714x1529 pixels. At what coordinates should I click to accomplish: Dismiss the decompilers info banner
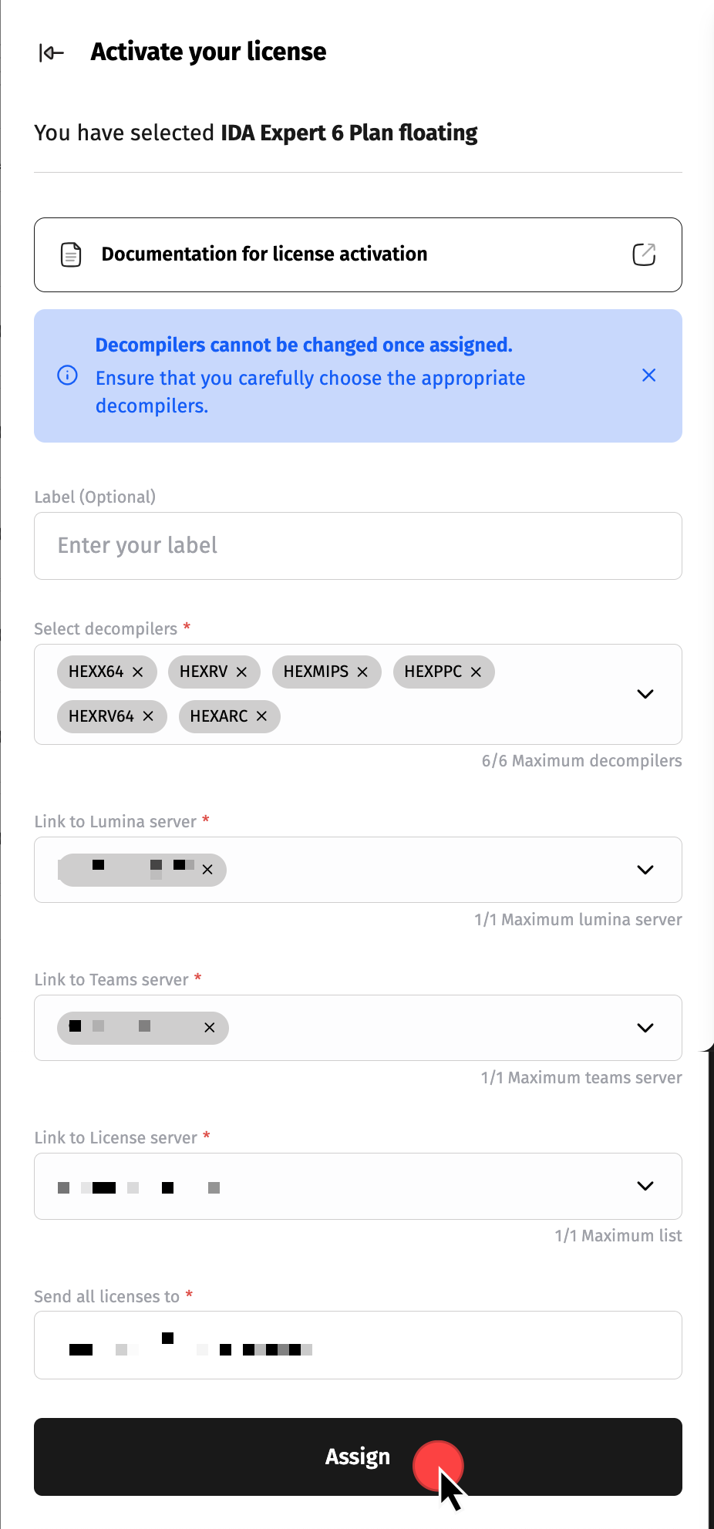click(x=649, y=376)
